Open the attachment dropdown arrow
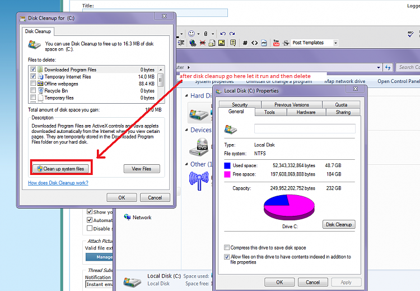The image size is (420, 291). click(213, 34)
